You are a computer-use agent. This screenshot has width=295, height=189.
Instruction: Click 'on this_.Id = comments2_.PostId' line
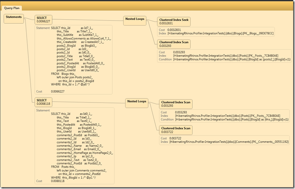pos(79,174)
